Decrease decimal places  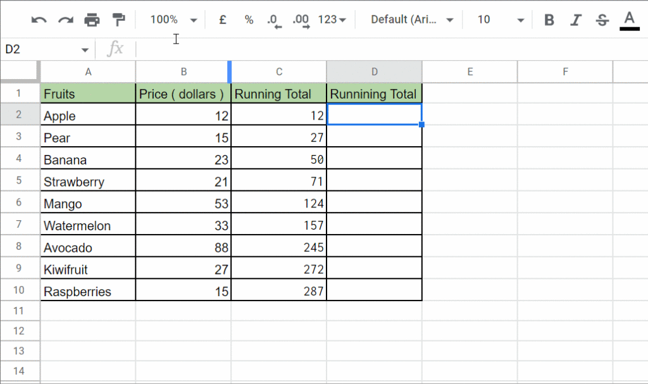point(275,19)
